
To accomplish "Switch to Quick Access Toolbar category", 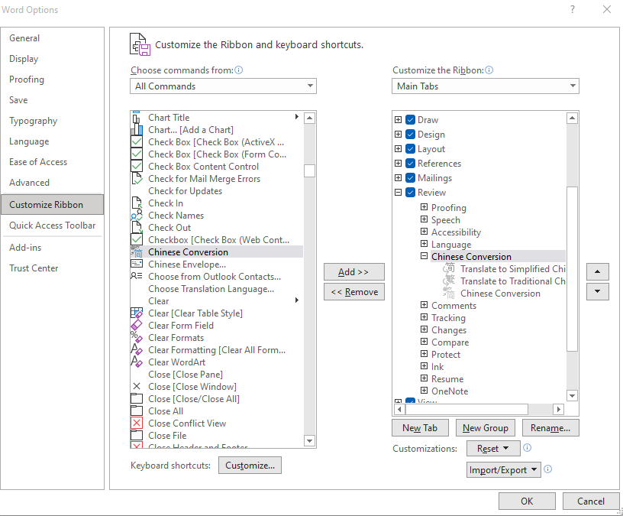I will point(52,226).
